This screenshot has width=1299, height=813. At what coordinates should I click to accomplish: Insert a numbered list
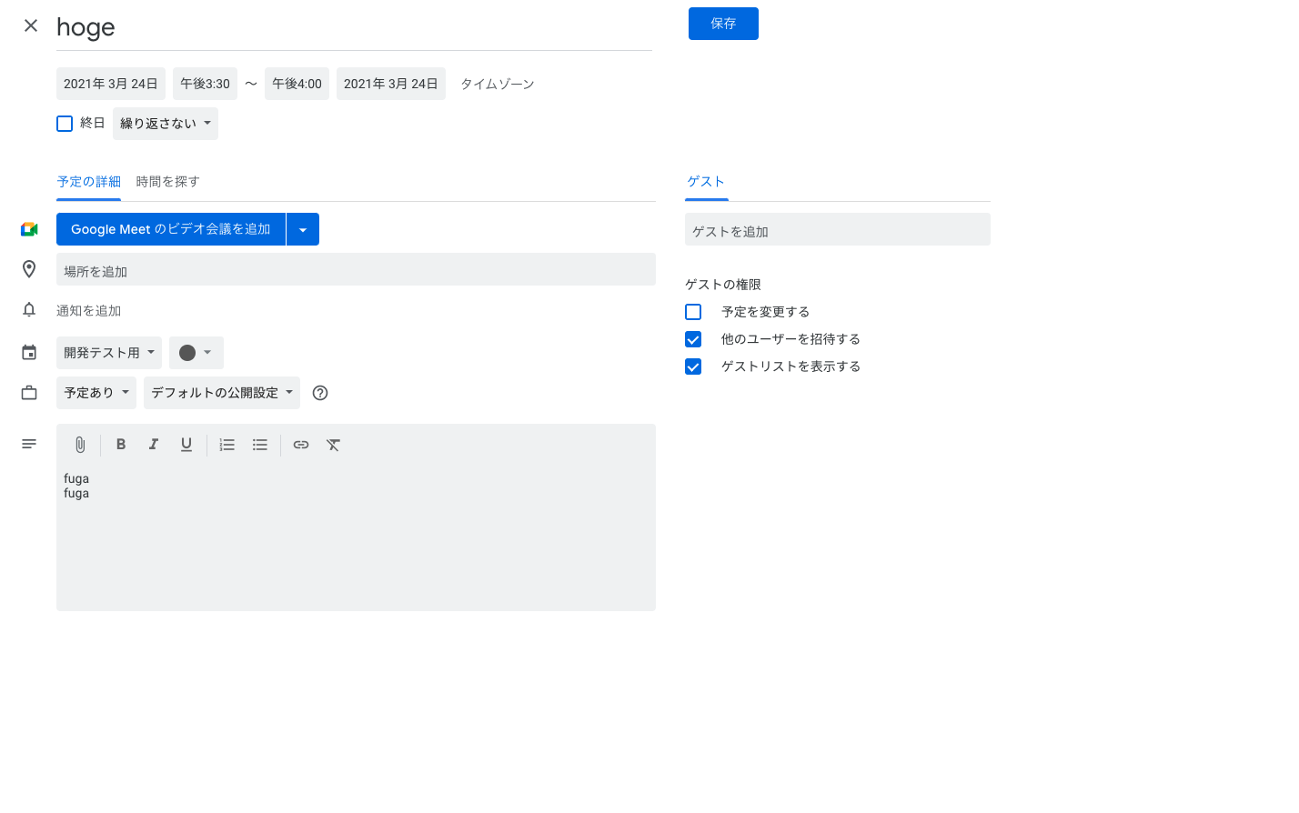pos(227,445)
